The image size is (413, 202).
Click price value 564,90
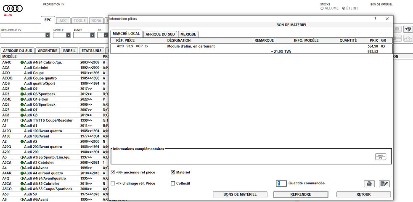click(373, 46)
